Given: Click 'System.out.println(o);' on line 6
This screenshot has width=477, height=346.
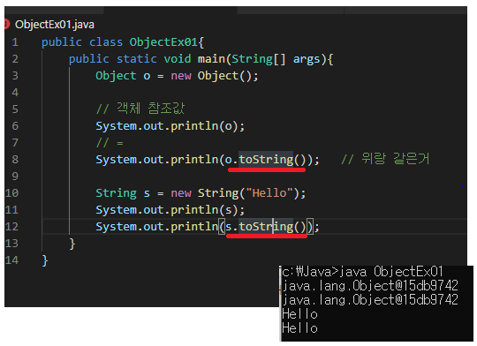Looking at the screenshot, I should [170, 126].
